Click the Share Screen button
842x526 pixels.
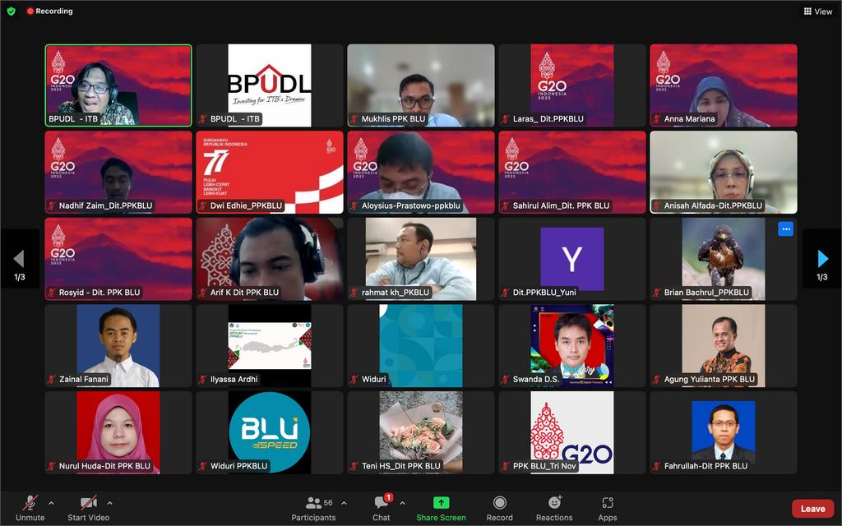(441, 508)
